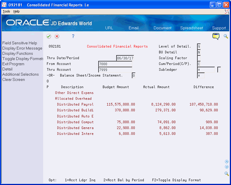Minimize the window

(x=213, y=5)
